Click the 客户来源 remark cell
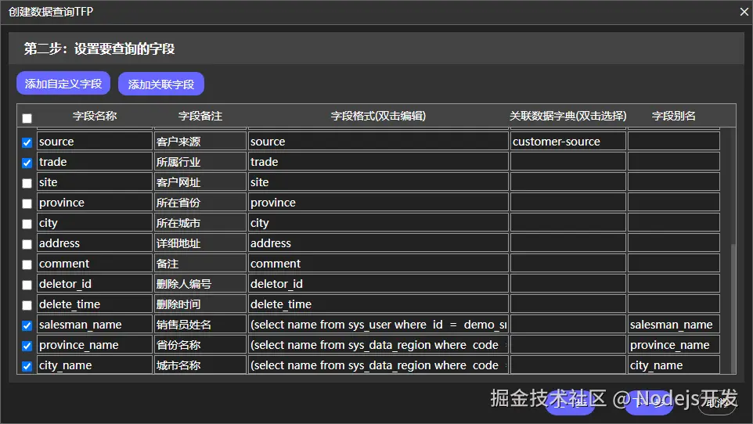753x424 pixels. [200, 141]
